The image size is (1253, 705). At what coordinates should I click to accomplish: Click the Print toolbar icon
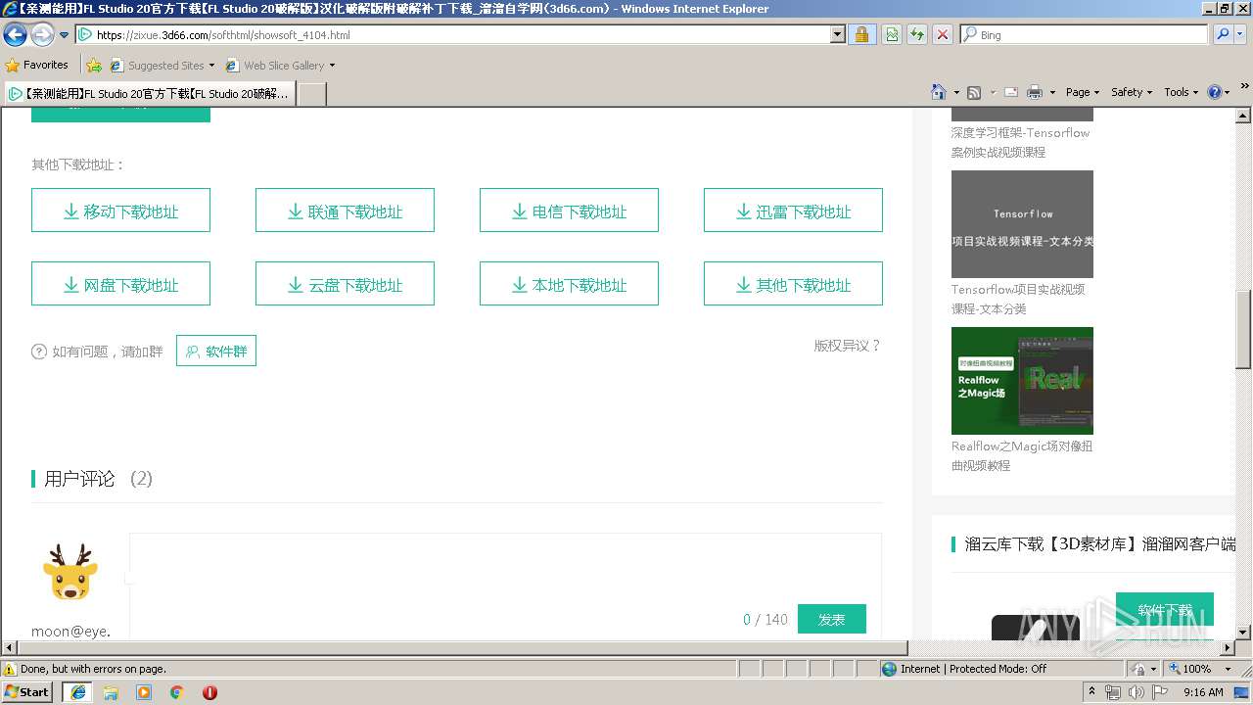tap(1034, 92)
